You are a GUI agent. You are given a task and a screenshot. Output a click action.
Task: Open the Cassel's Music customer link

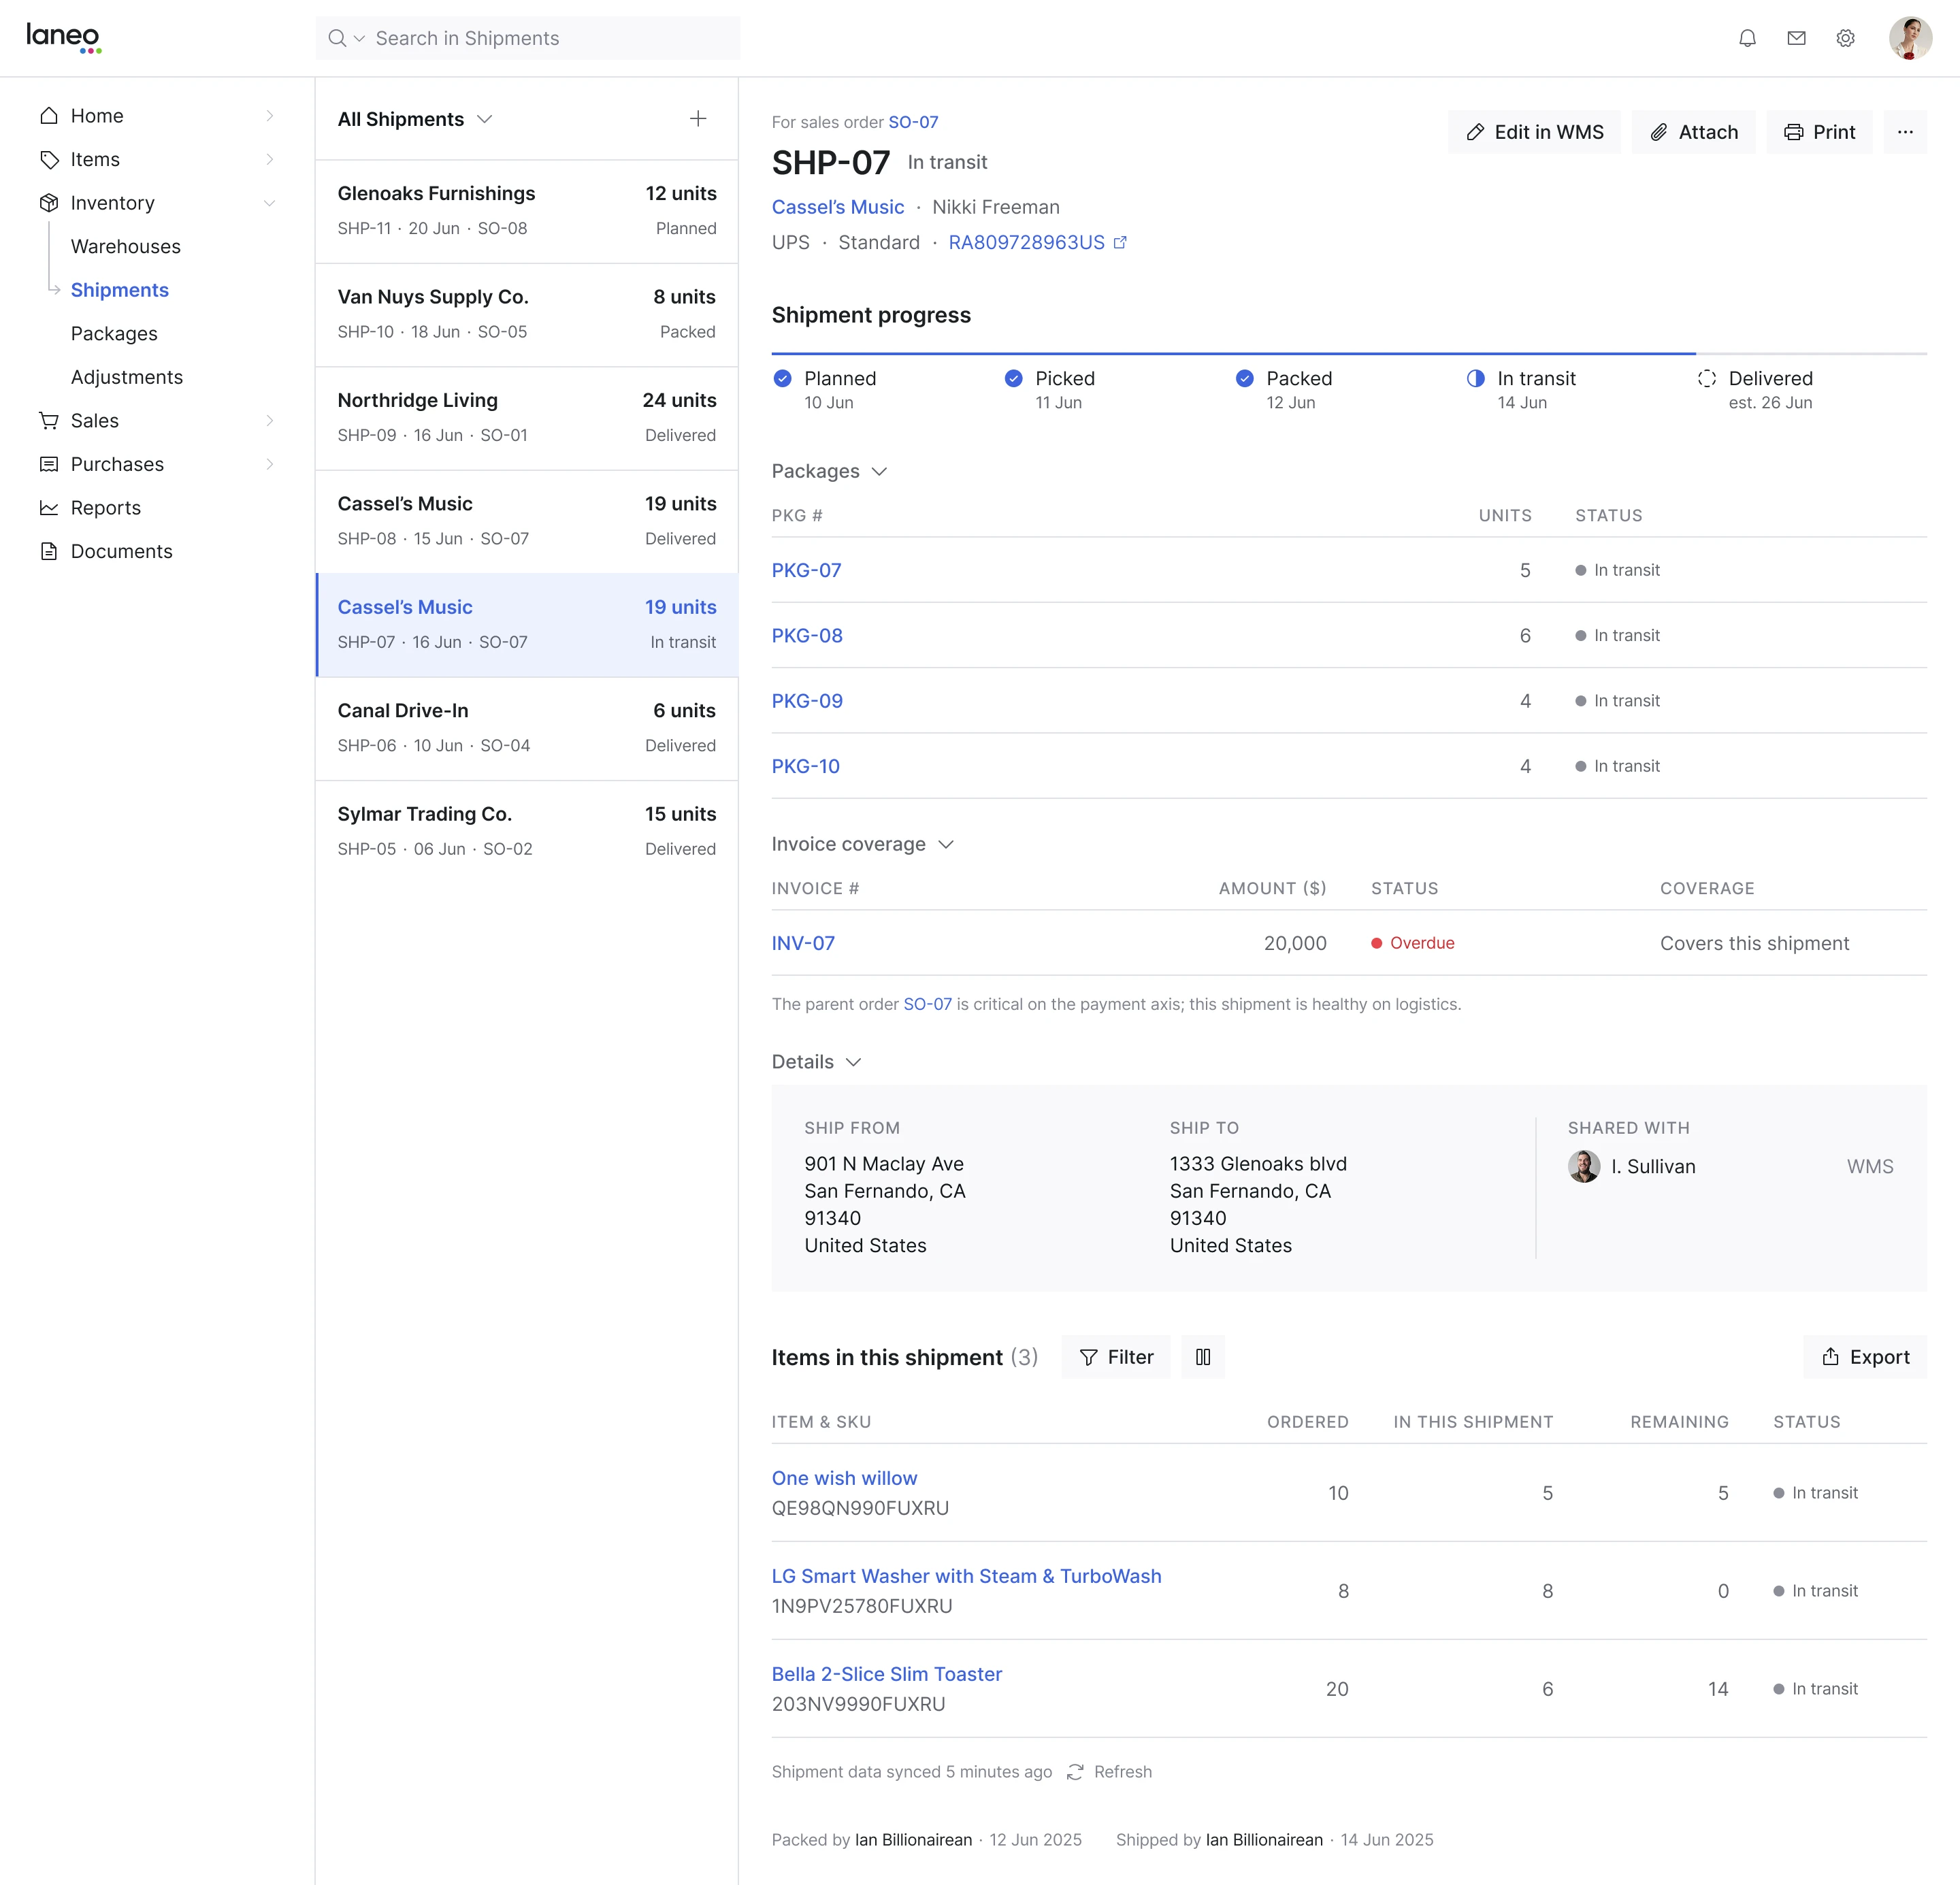coord(838,207)
